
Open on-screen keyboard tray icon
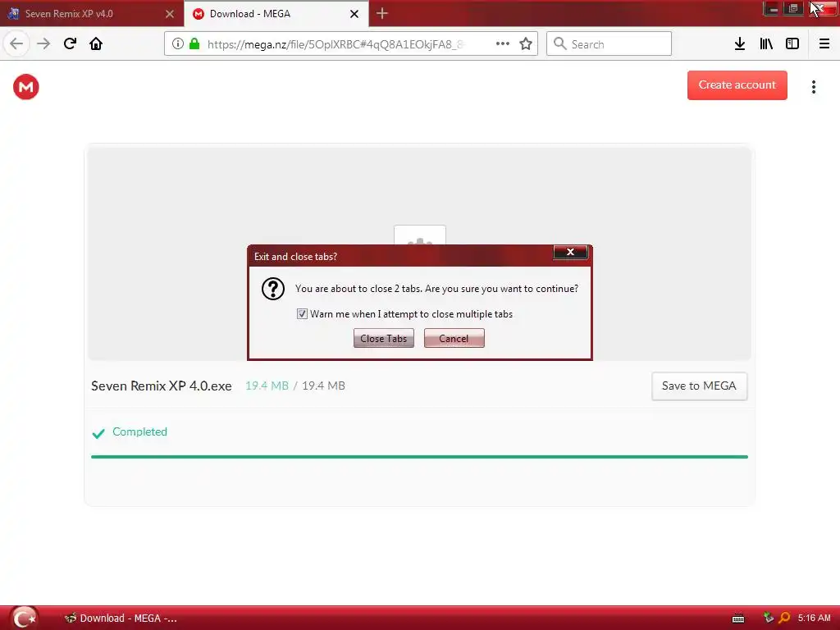click(738, 619)
